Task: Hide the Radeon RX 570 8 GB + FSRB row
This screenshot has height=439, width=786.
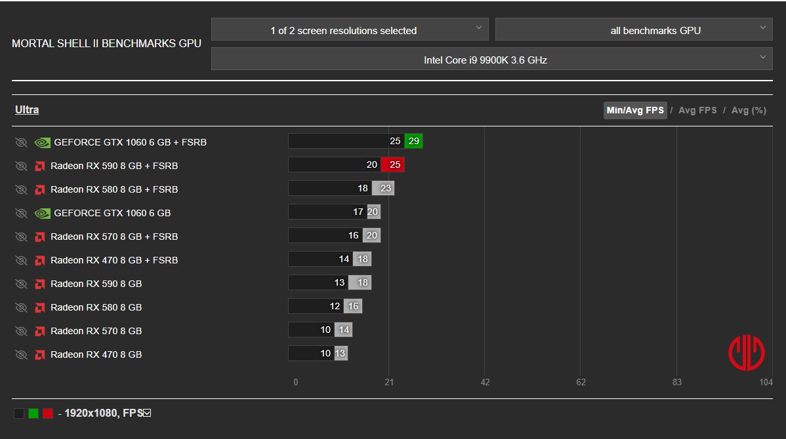Action: [x=21, y=237]
